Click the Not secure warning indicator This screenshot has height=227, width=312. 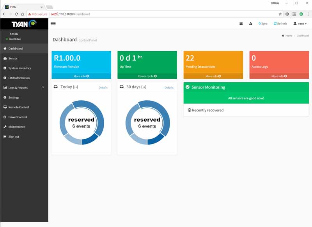click(37, 14)
